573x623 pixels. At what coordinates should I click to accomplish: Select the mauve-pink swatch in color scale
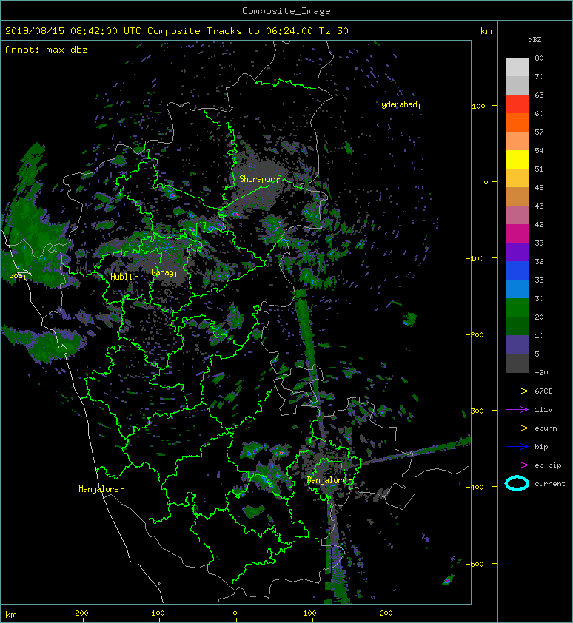[517, 215]
